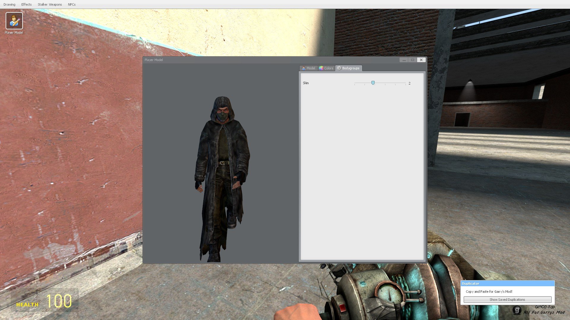Open the Effects menu
This screenshot has height=320, width=570.
[x=26, y=4]
